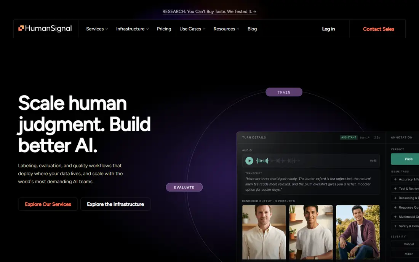This screenshot has width=419, height=262.
Task: Go to the Blog page
Action: pos(252,29)
